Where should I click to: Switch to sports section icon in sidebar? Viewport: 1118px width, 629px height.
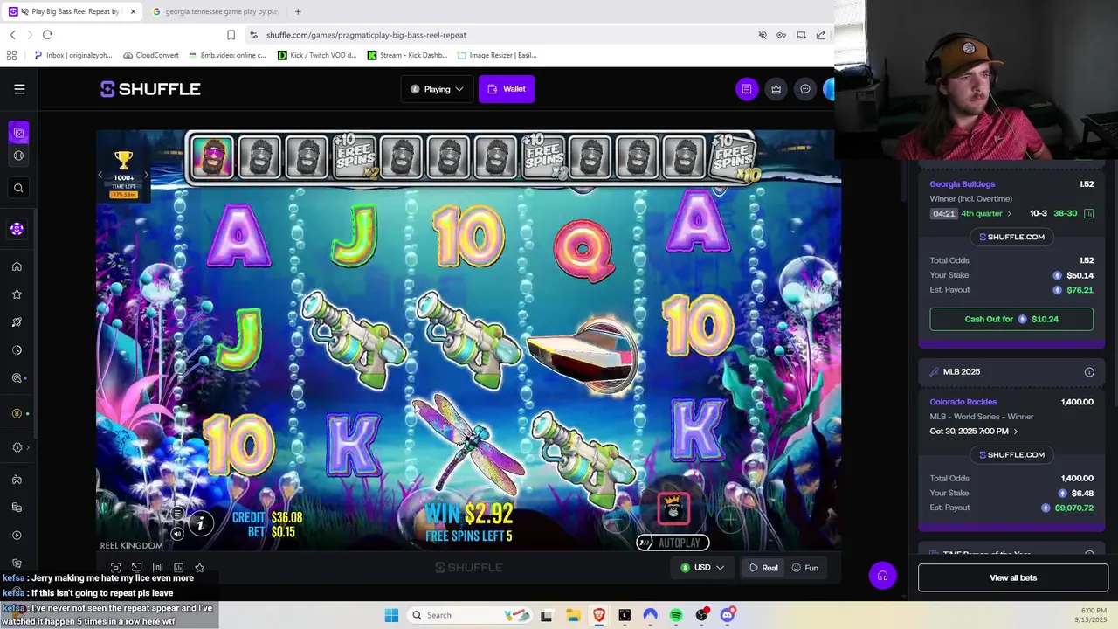click(x=18, y=156)
